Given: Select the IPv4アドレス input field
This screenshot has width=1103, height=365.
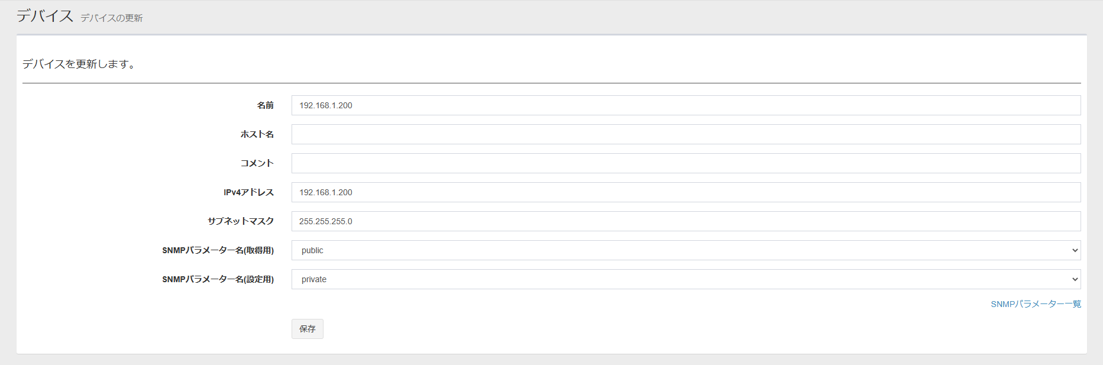Looking at the screenshot, I should click(x=685, y=192).
